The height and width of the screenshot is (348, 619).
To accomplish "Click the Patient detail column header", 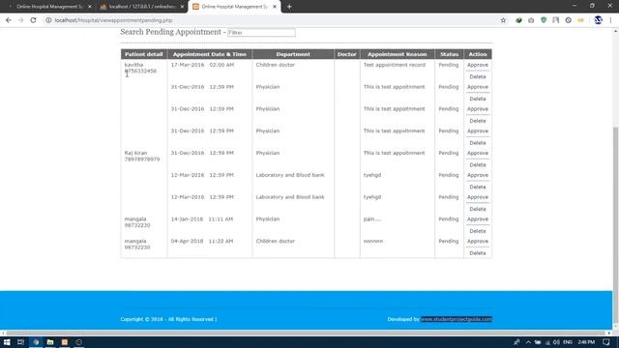I will click(144, 54).
